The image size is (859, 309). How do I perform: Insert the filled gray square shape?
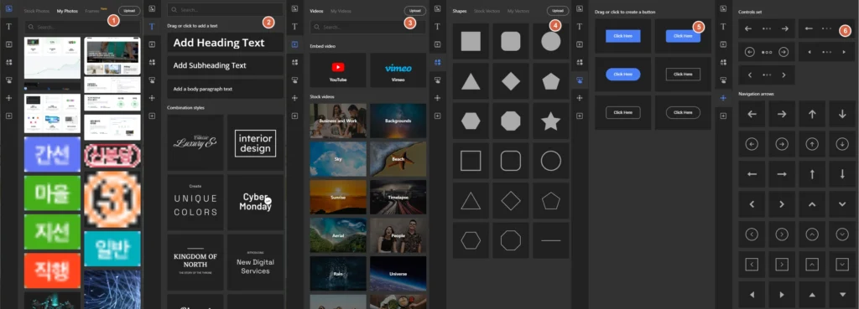pos(471,41)
